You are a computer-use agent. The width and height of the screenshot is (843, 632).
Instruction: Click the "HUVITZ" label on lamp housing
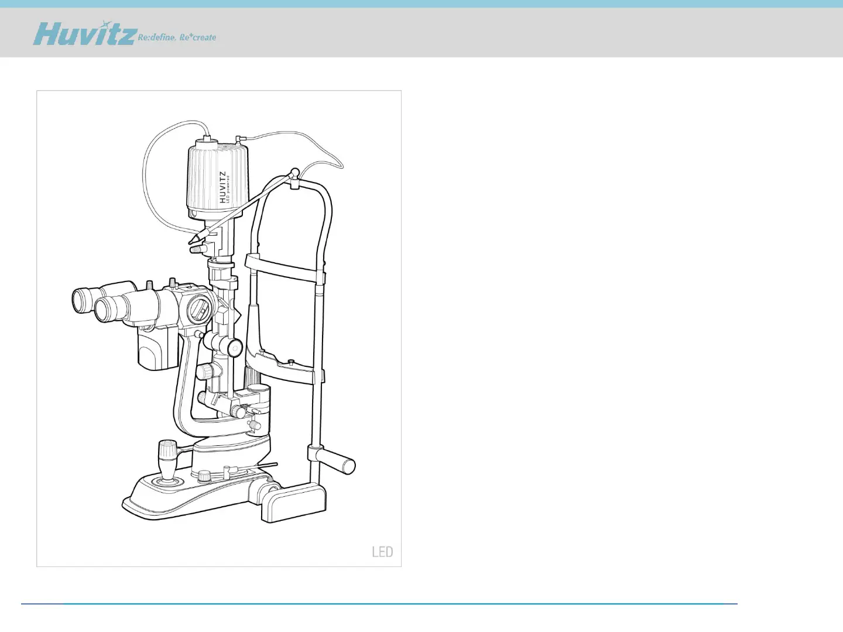point(222,187)
